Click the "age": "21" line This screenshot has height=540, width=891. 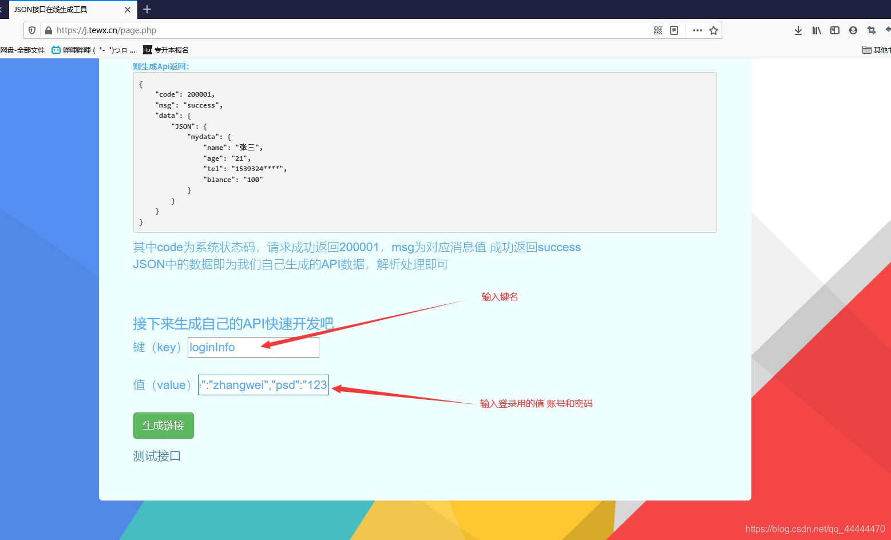tap(227, 158)
